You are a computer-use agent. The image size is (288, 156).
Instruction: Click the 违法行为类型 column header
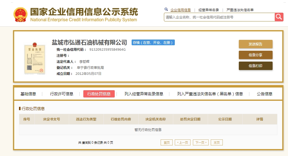[x=86, y=119]
